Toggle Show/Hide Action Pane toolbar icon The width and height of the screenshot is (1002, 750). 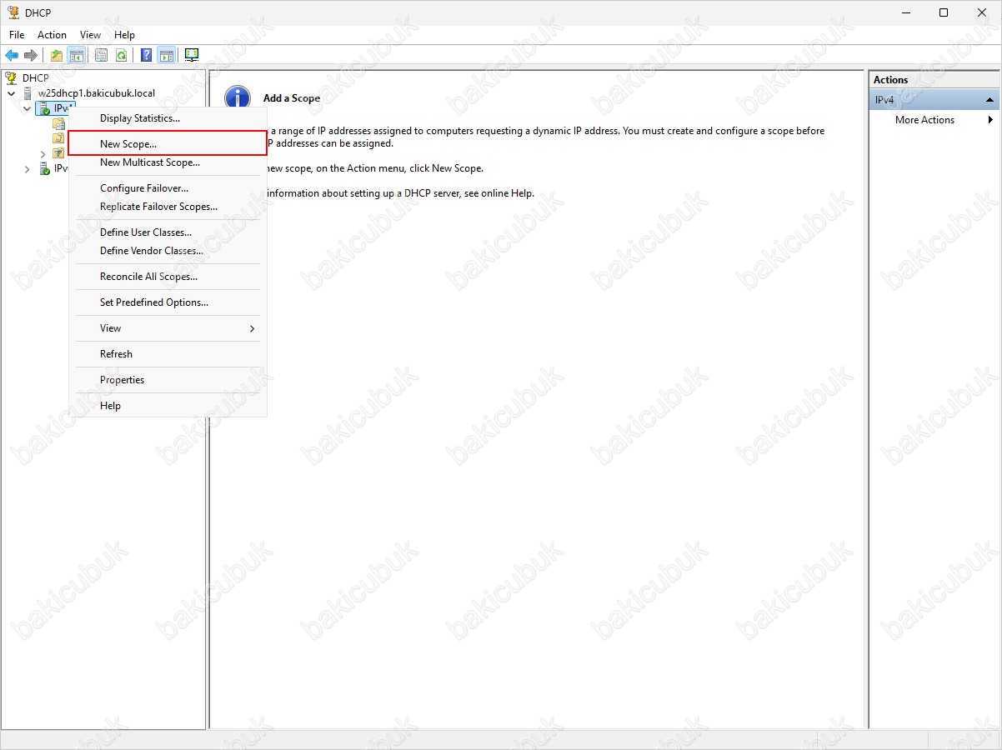[167, 56]
